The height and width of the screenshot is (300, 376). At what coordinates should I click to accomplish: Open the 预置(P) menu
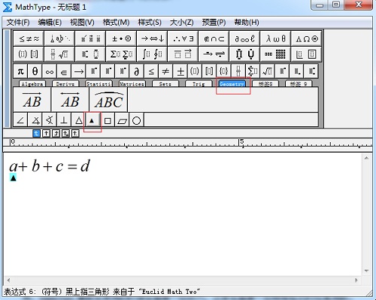[x=214, y=23]
